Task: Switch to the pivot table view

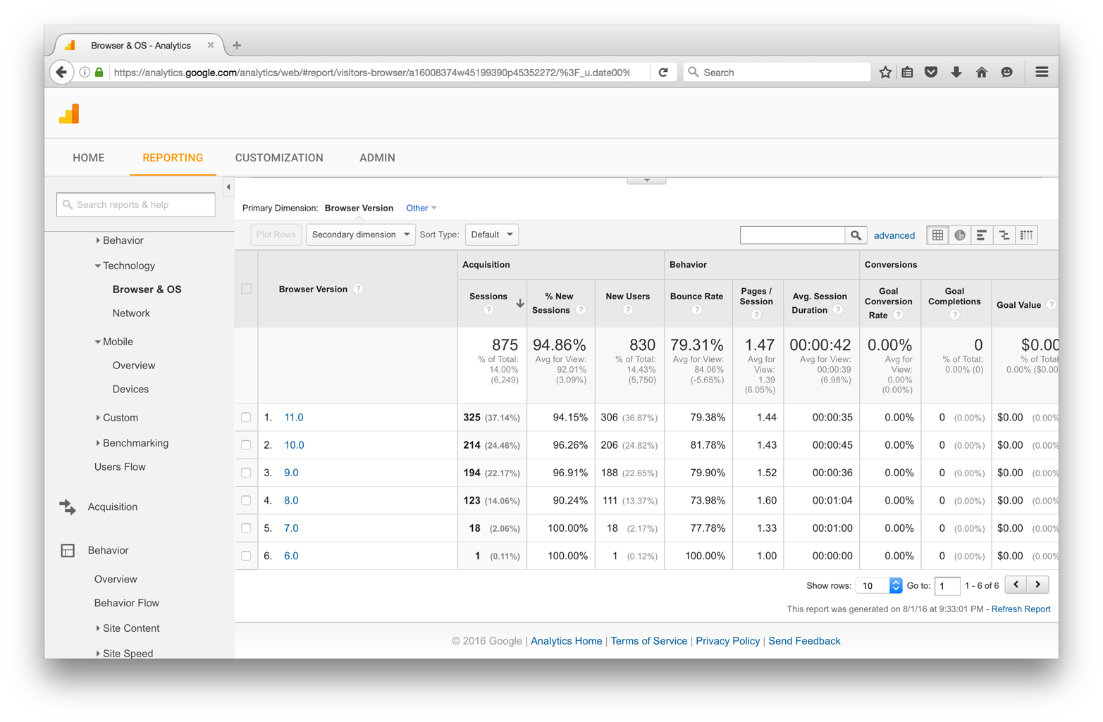Action: pos(1027,235)
